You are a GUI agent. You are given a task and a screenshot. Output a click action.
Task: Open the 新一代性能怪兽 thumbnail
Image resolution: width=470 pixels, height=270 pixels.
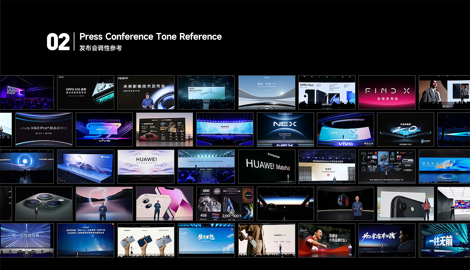point(27,240)
